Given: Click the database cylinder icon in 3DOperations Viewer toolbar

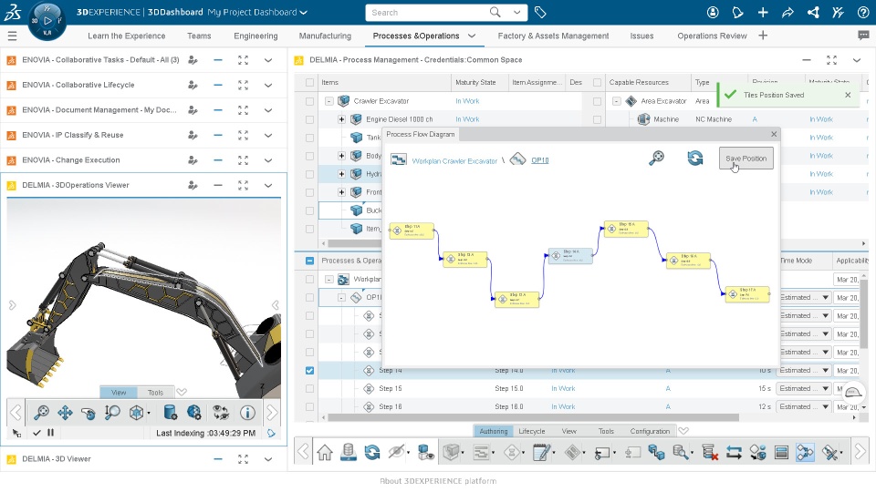Looking at the screenshot, I should coord(171,412).
